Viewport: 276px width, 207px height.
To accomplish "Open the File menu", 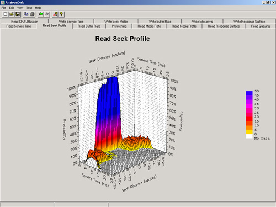I will pyautogui.click(x=4, y=8).
